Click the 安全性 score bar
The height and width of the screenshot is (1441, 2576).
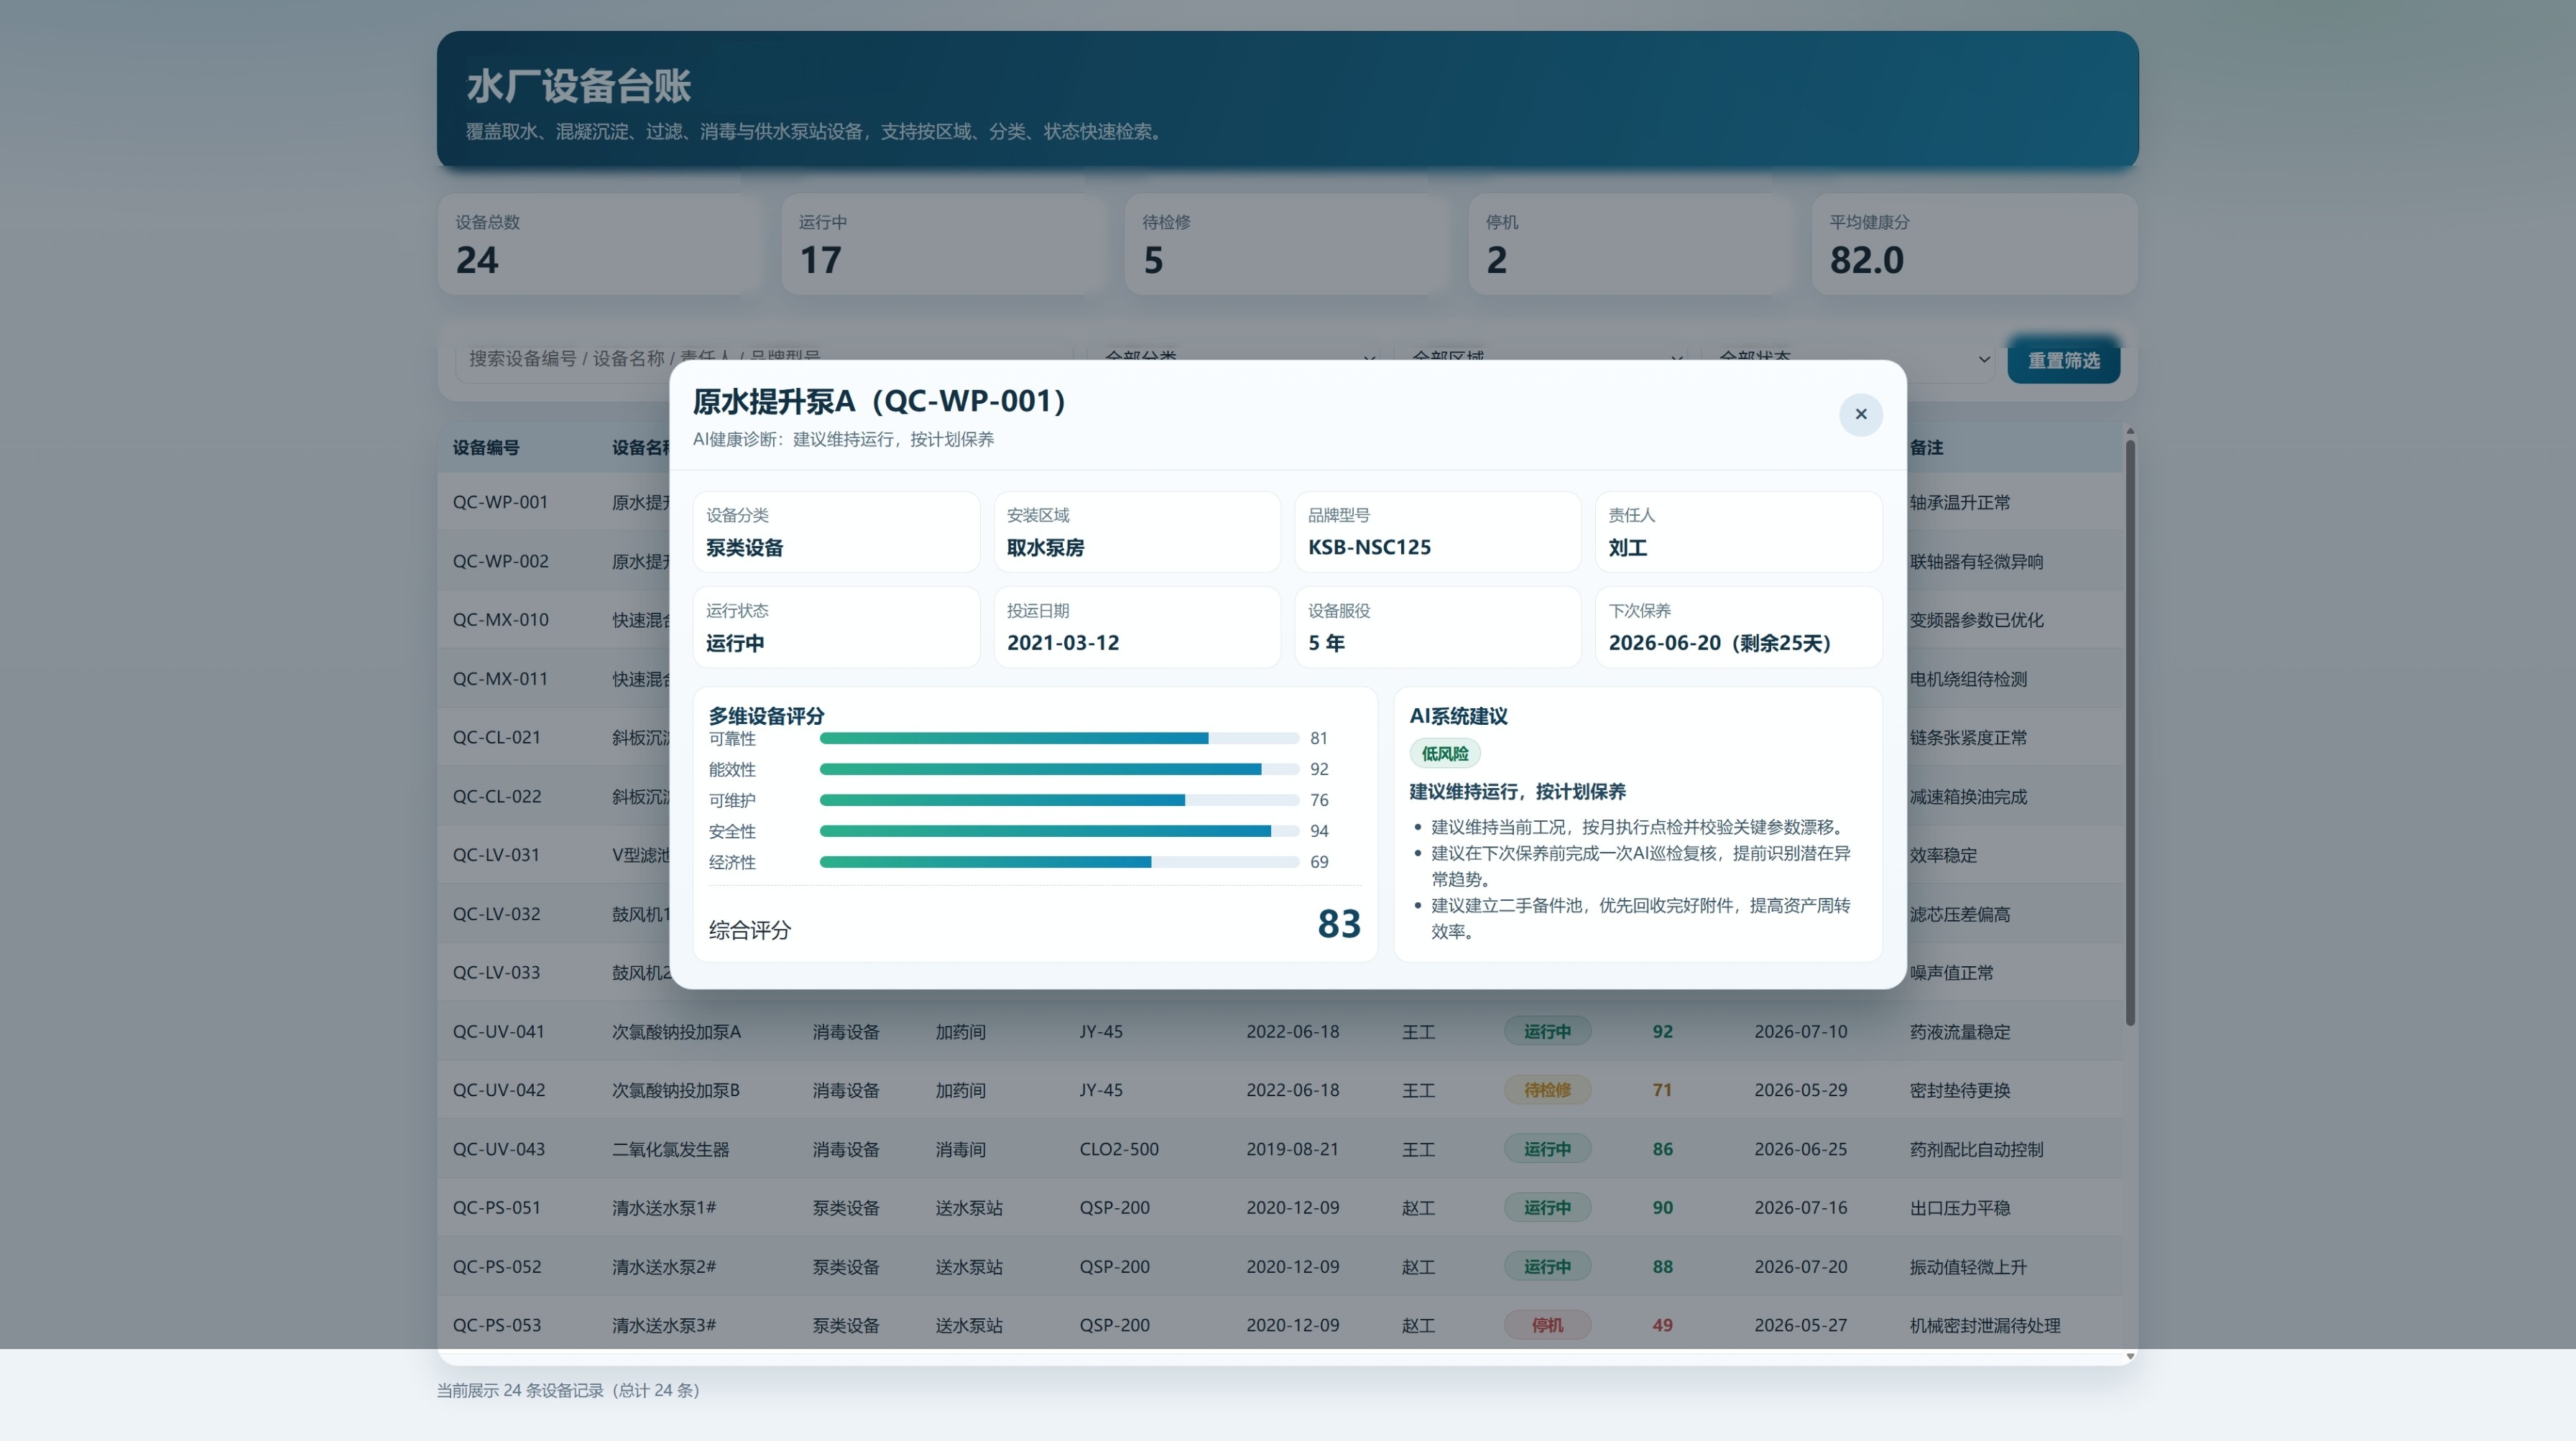pyautogui.click(x=1059, y=831)
